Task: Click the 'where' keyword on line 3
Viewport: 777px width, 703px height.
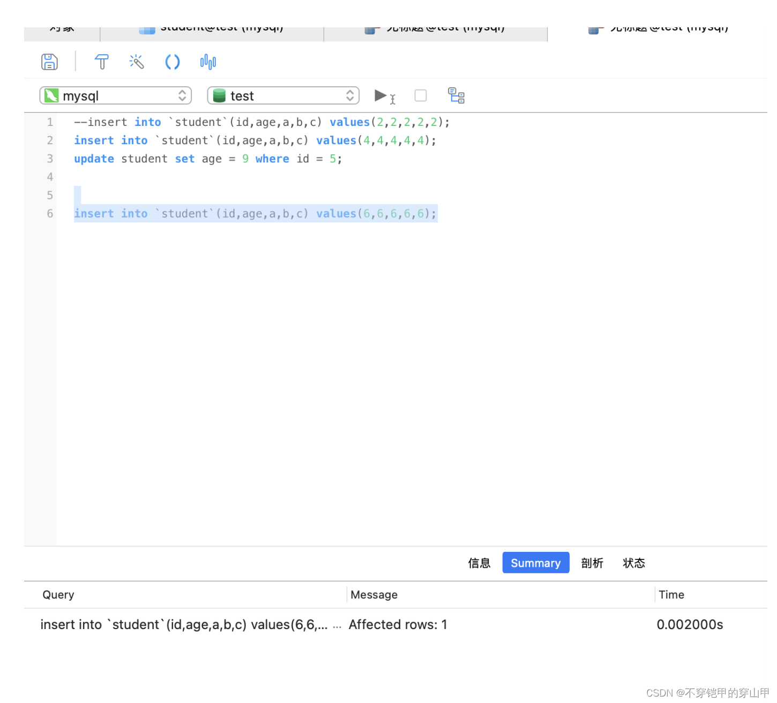Action: pyautogui.click(x=272, y=159)
